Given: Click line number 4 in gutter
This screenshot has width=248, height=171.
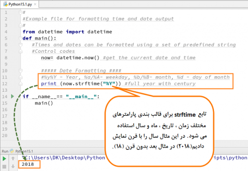Looking at the screenshot, I should click(6, 32).
